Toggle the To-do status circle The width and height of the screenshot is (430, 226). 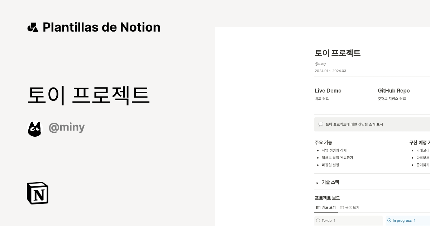click(x=318, y=221)
